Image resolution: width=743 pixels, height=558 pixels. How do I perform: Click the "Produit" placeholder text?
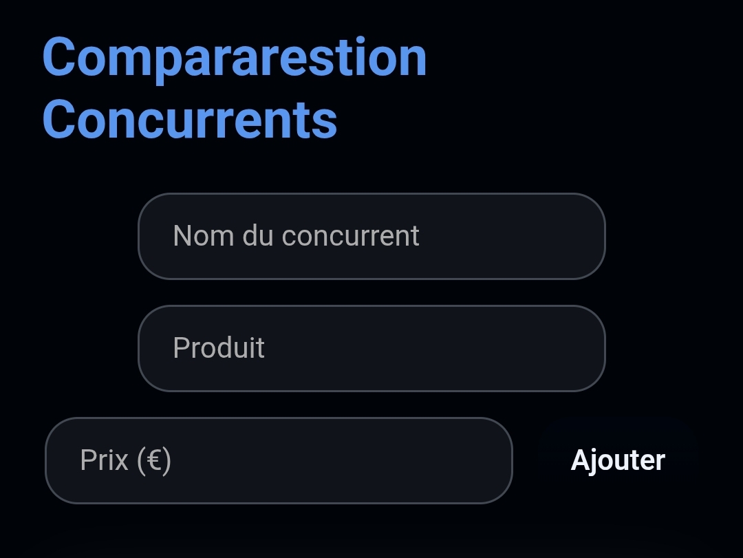(x=219, y=348)
